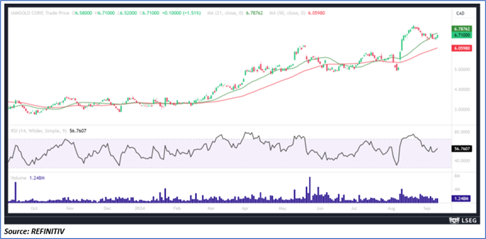
Task: Click the green 6.71000 last price tag
Action: 462,36
